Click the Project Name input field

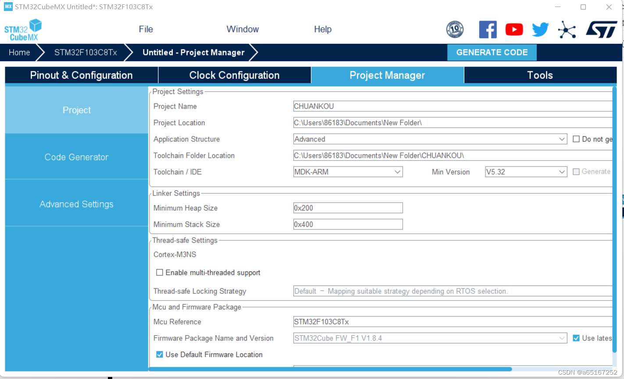pyautogui.click(x=453, y=106)
